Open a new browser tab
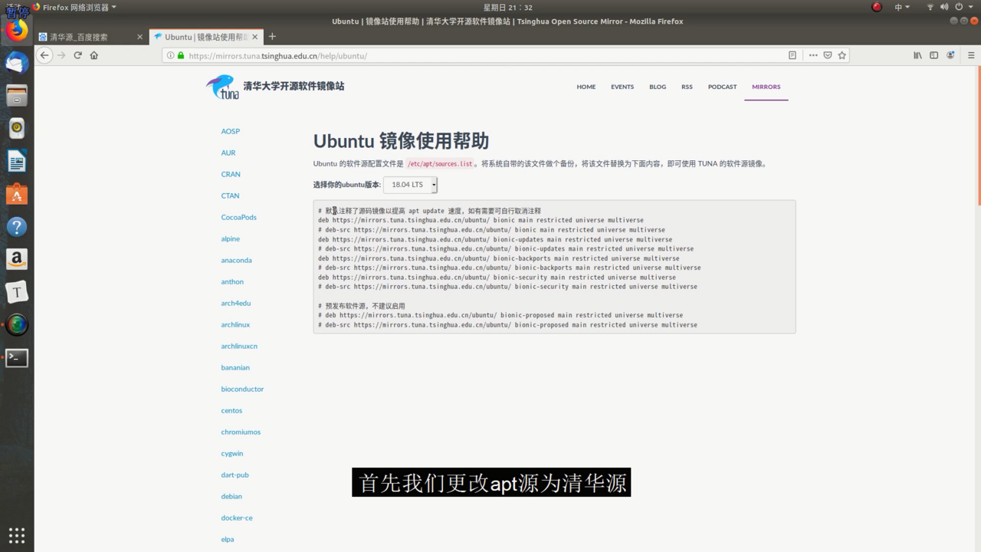Viewport: 981px width, 552px height. 272,36
